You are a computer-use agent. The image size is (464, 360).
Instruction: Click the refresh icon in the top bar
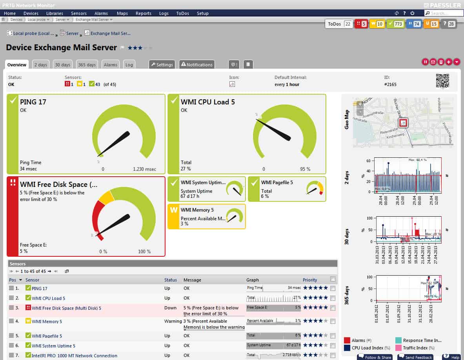click(x=397, y=13)
